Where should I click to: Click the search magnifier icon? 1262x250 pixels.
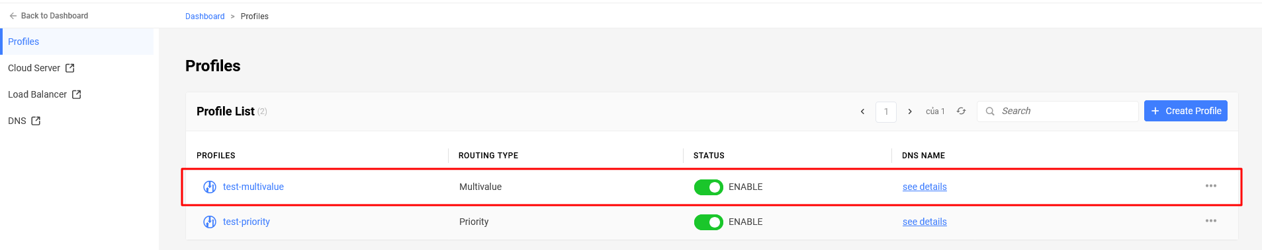990,111
